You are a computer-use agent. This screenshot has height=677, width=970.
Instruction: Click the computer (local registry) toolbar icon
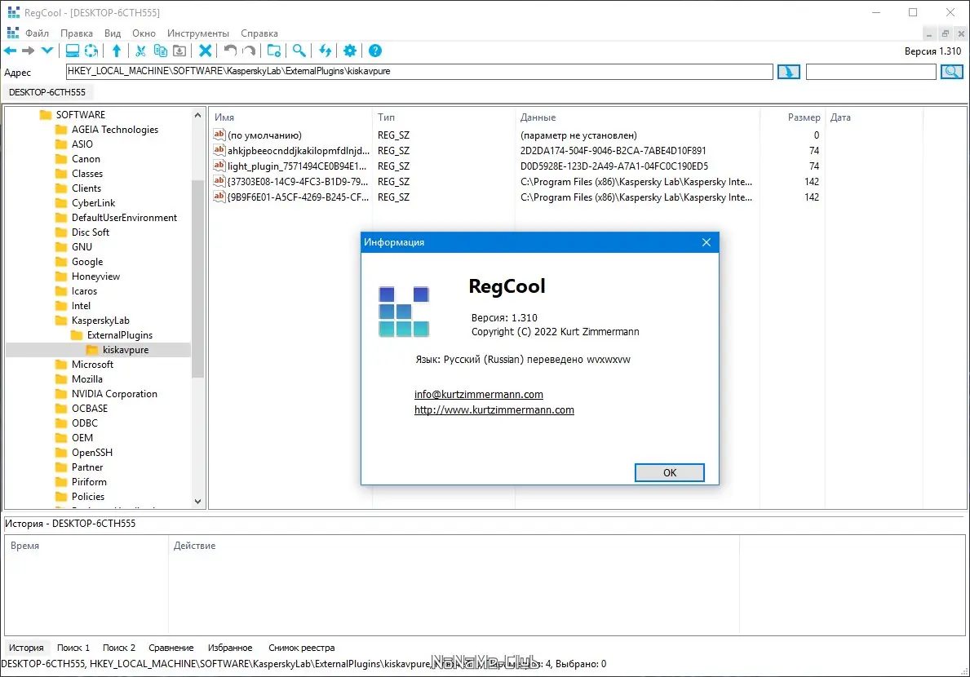tap(73, 51)
